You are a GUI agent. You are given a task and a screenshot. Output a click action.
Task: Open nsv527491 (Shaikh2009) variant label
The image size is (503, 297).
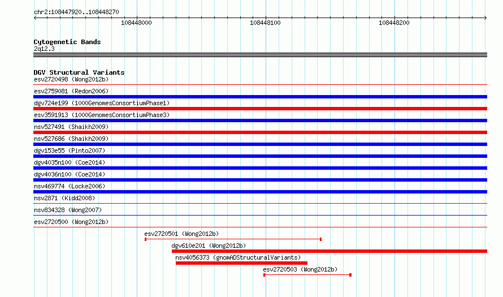[71, 127]
